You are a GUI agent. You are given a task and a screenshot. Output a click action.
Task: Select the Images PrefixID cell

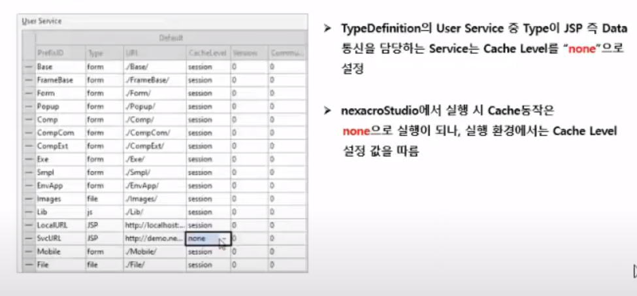click(60, 199)
